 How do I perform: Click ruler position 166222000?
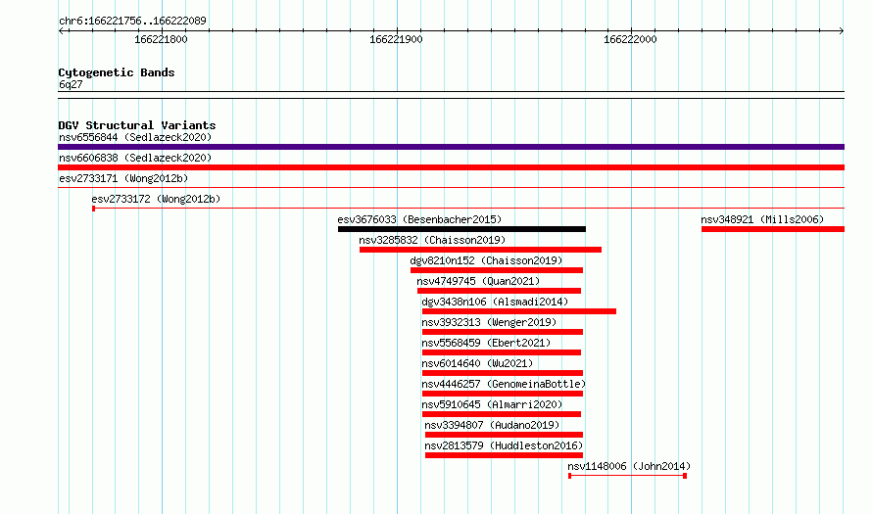tap(630, 39)
